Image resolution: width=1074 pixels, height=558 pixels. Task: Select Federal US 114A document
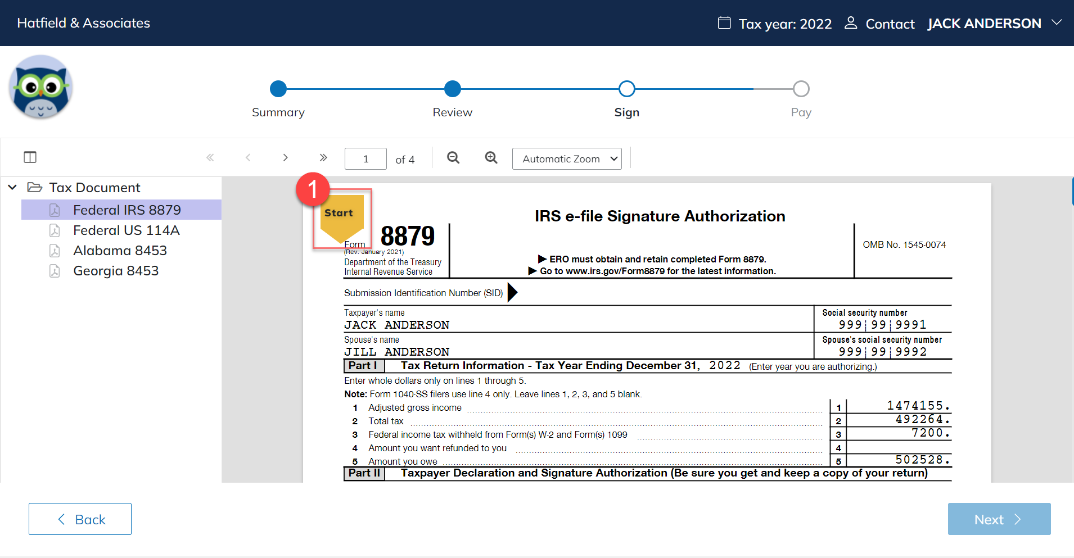click(x=126, y=230)
